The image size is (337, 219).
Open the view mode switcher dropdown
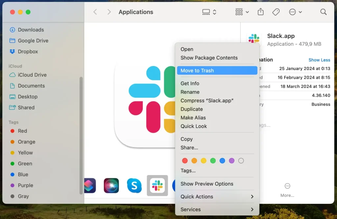pos(209,12)
